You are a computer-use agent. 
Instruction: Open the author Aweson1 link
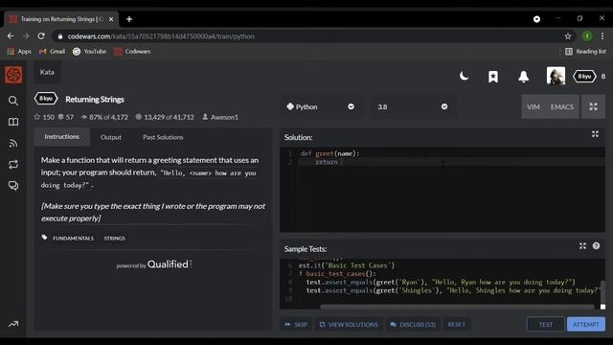[224, 117]
